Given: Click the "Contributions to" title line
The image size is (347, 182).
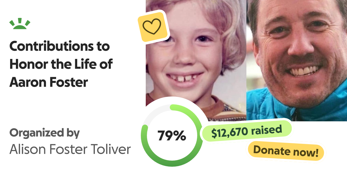Looking at the screenshot, I should [59, 47].
